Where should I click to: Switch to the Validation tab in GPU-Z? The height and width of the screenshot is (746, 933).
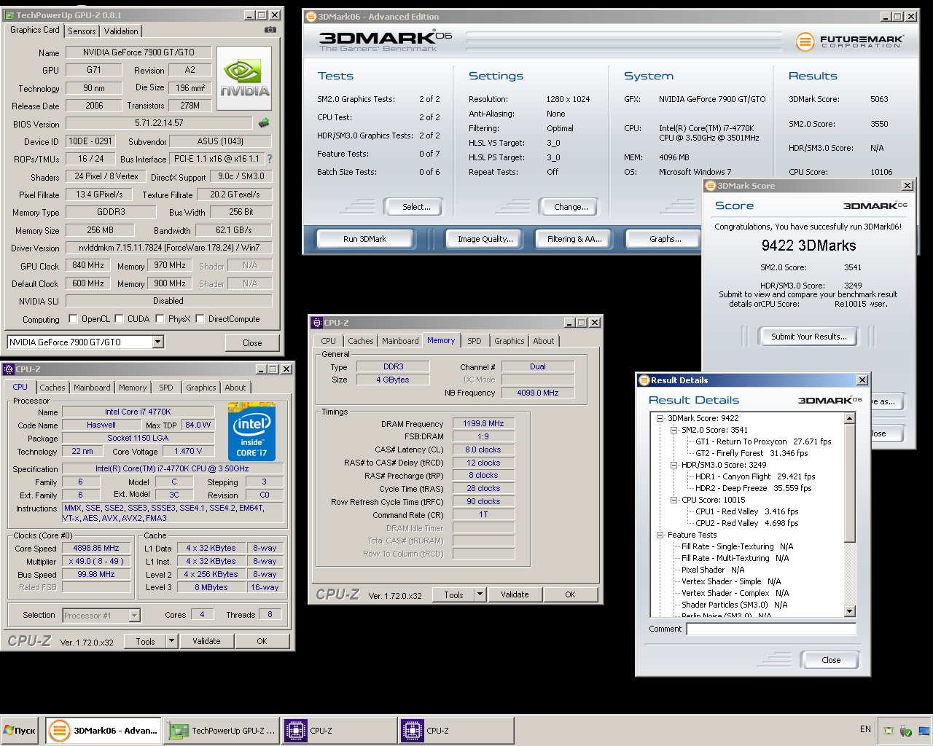[x=121, y=31]
